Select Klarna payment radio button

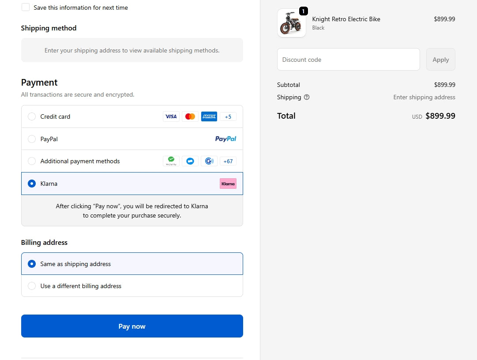point(32,184)
